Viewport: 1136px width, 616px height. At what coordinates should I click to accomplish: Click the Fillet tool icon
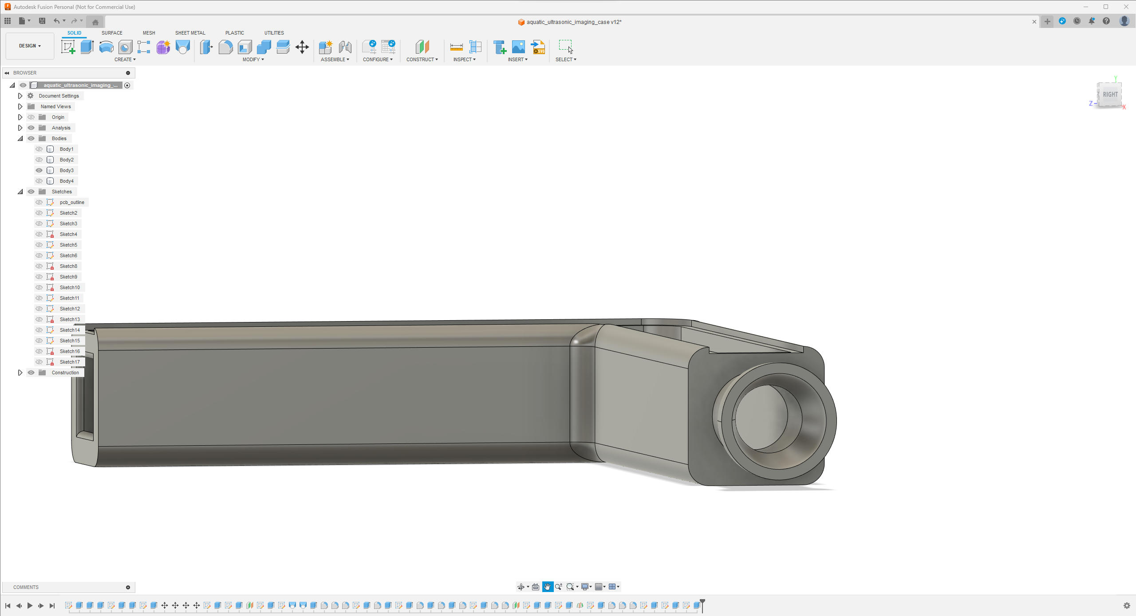pyautogui.click(x=225, y=47)
